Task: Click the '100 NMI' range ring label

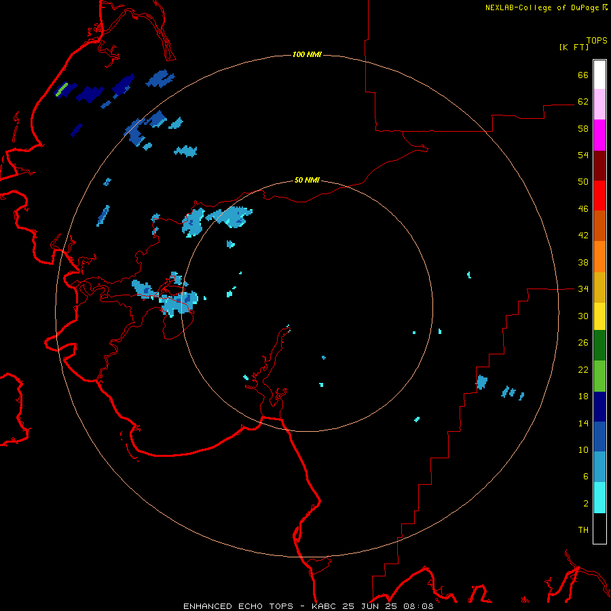Action: coord(307,54)
